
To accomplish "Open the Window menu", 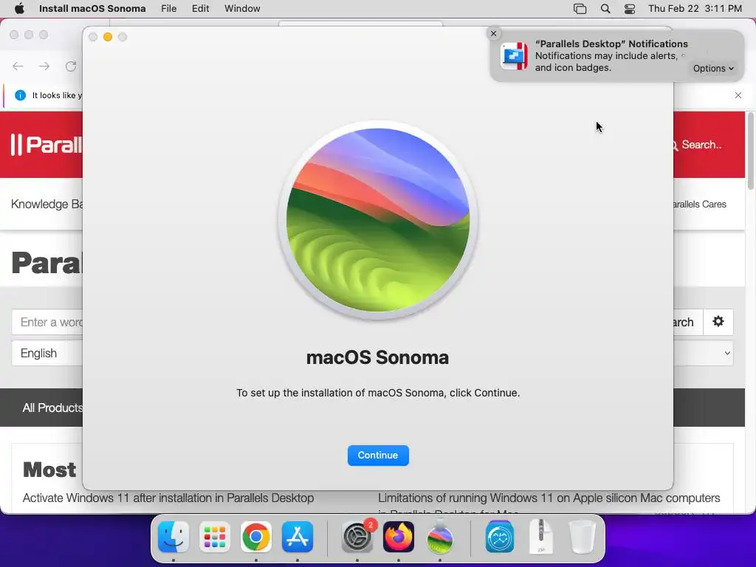I will 242,9.
